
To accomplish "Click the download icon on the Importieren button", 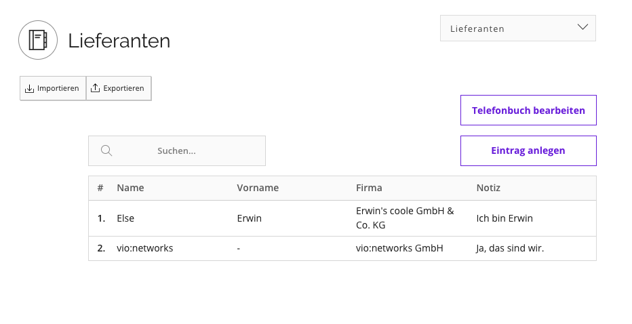I will click(x=29, y=88).
